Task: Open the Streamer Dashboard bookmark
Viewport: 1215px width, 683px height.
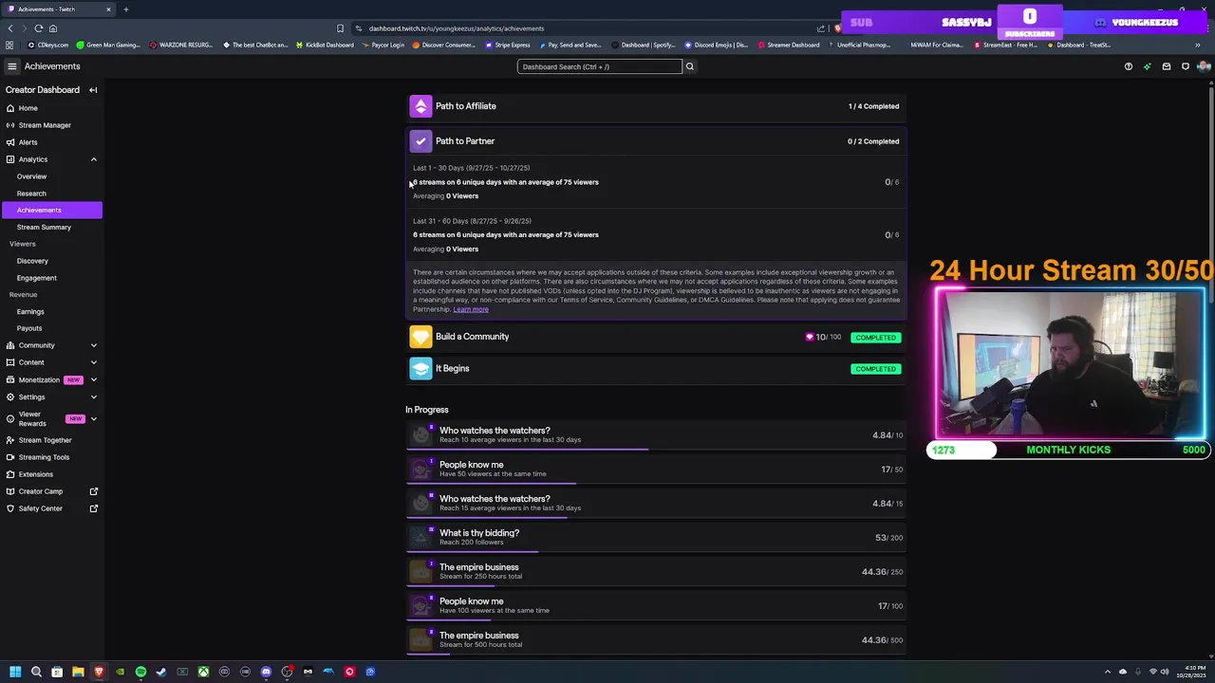Action: pos(788,45)
